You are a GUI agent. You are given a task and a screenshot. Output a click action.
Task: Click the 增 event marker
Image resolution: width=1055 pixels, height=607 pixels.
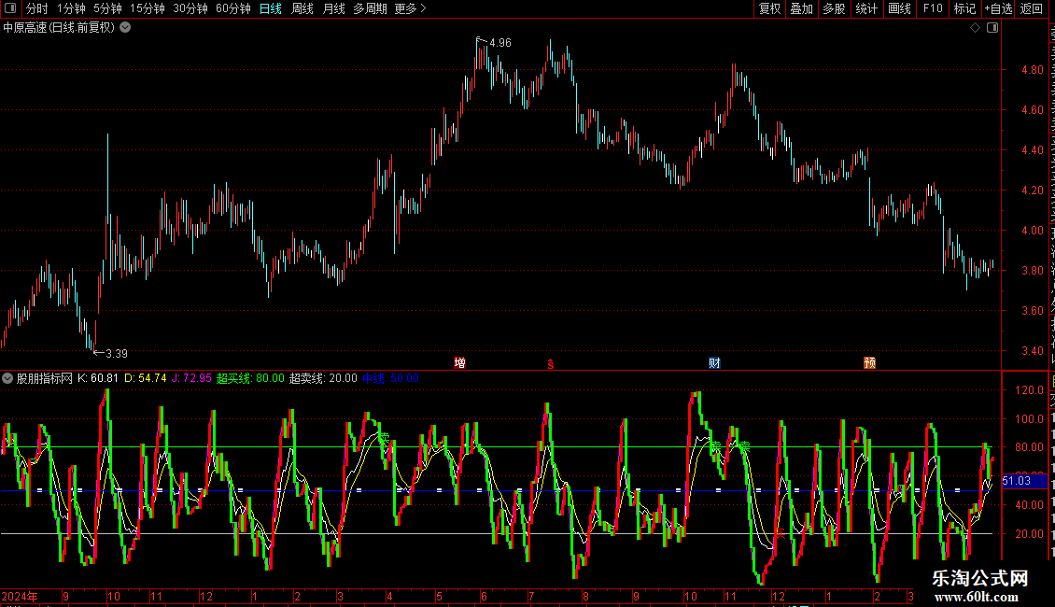click(459, 363)
